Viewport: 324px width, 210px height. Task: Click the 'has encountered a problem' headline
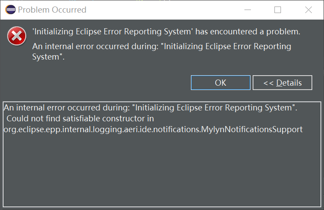point(166,32)
